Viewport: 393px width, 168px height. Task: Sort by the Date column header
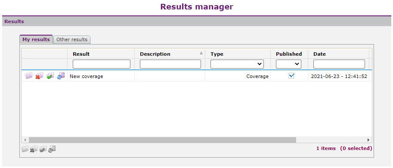tap(319, 54)
